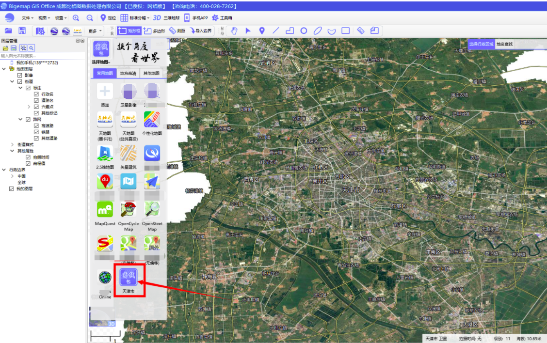
Task: Toggle the 高速路 checkbox
Action: 36,125
